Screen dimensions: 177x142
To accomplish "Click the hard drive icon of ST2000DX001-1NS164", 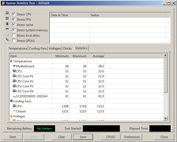I will tap(14, 97).
